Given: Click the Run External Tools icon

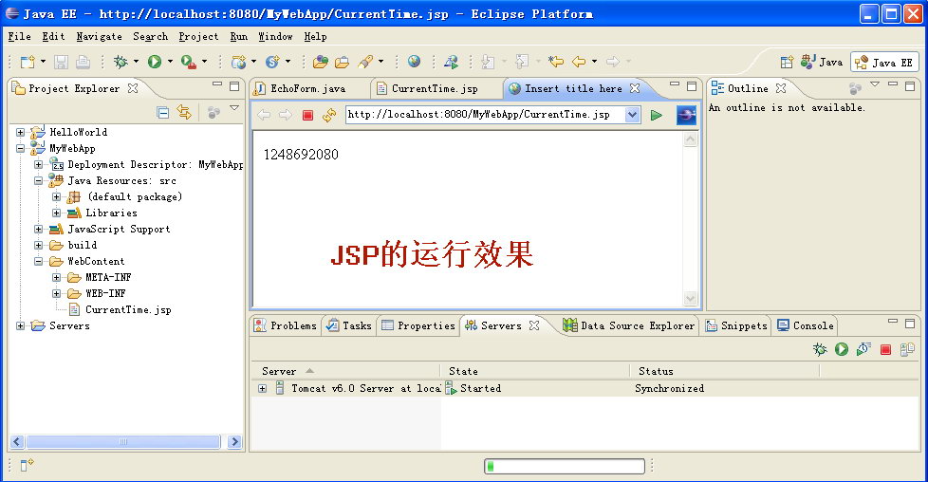Looking at the screenshot, I should pyautogui.click(x=188, y=62).
